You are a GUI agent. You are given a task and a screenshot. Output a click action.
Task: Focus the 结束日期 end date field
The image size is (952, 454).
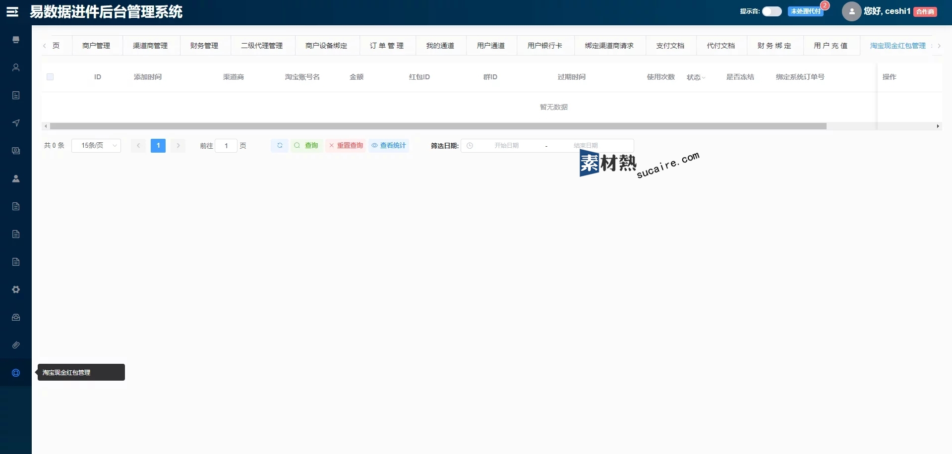[x=586, y=146]
